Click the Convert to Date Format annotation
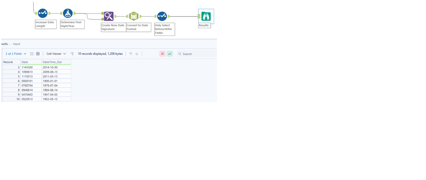The width and height of the screenshot is (426, 180). (139, 27)
